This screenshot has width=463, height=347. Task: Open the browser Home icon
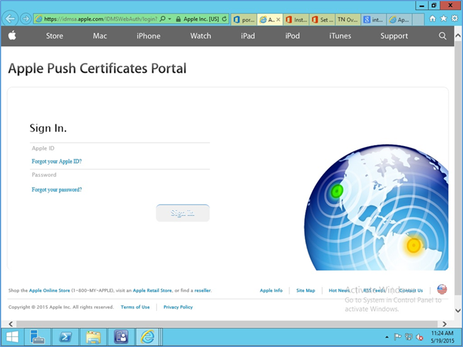click(433, 19)
